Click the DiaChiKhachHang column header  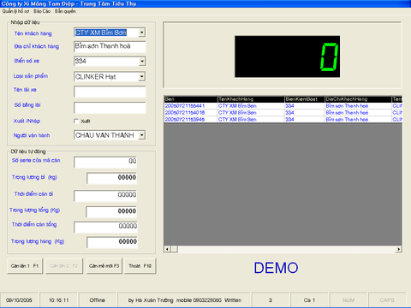(x=358, y=99)
